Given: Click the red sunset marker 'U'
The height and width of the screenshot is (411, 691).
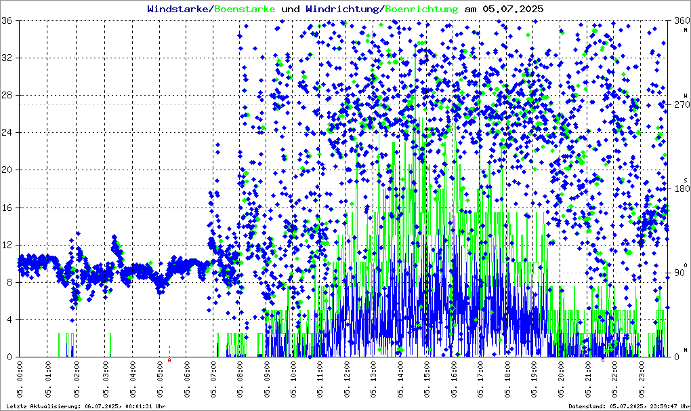Looking at the screenshot, I should click(603, 360).
